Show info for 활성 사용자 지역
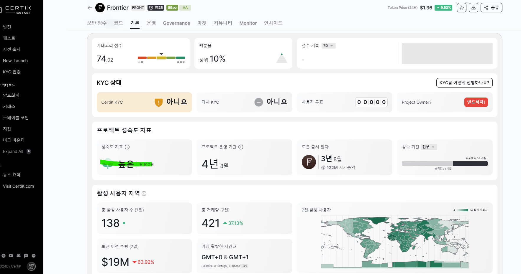Image resolution: width=521 pixels, height=274 pixels. (x=144, y=194)
